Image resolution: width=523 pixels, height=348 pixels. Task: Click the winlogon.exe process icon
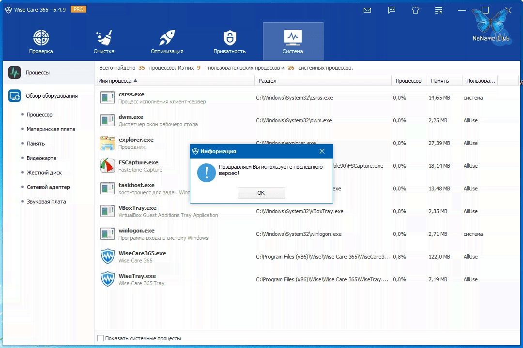pos(108,234)
